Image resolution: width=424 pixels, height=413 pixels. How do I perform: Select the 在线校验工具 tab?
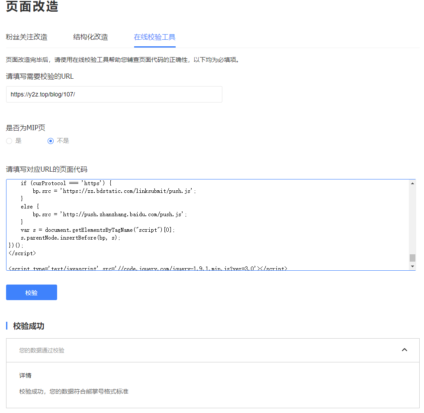coord(155,37)
